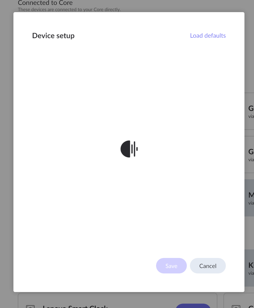Click the 'via' subtitle under the 'M' device
The width and height of the screenshot is (254, 308).
pos(251,203)
